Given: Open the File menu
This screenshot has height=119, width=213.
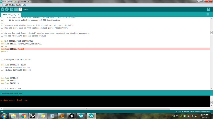Looking at the screenshot, I should 2,5.
